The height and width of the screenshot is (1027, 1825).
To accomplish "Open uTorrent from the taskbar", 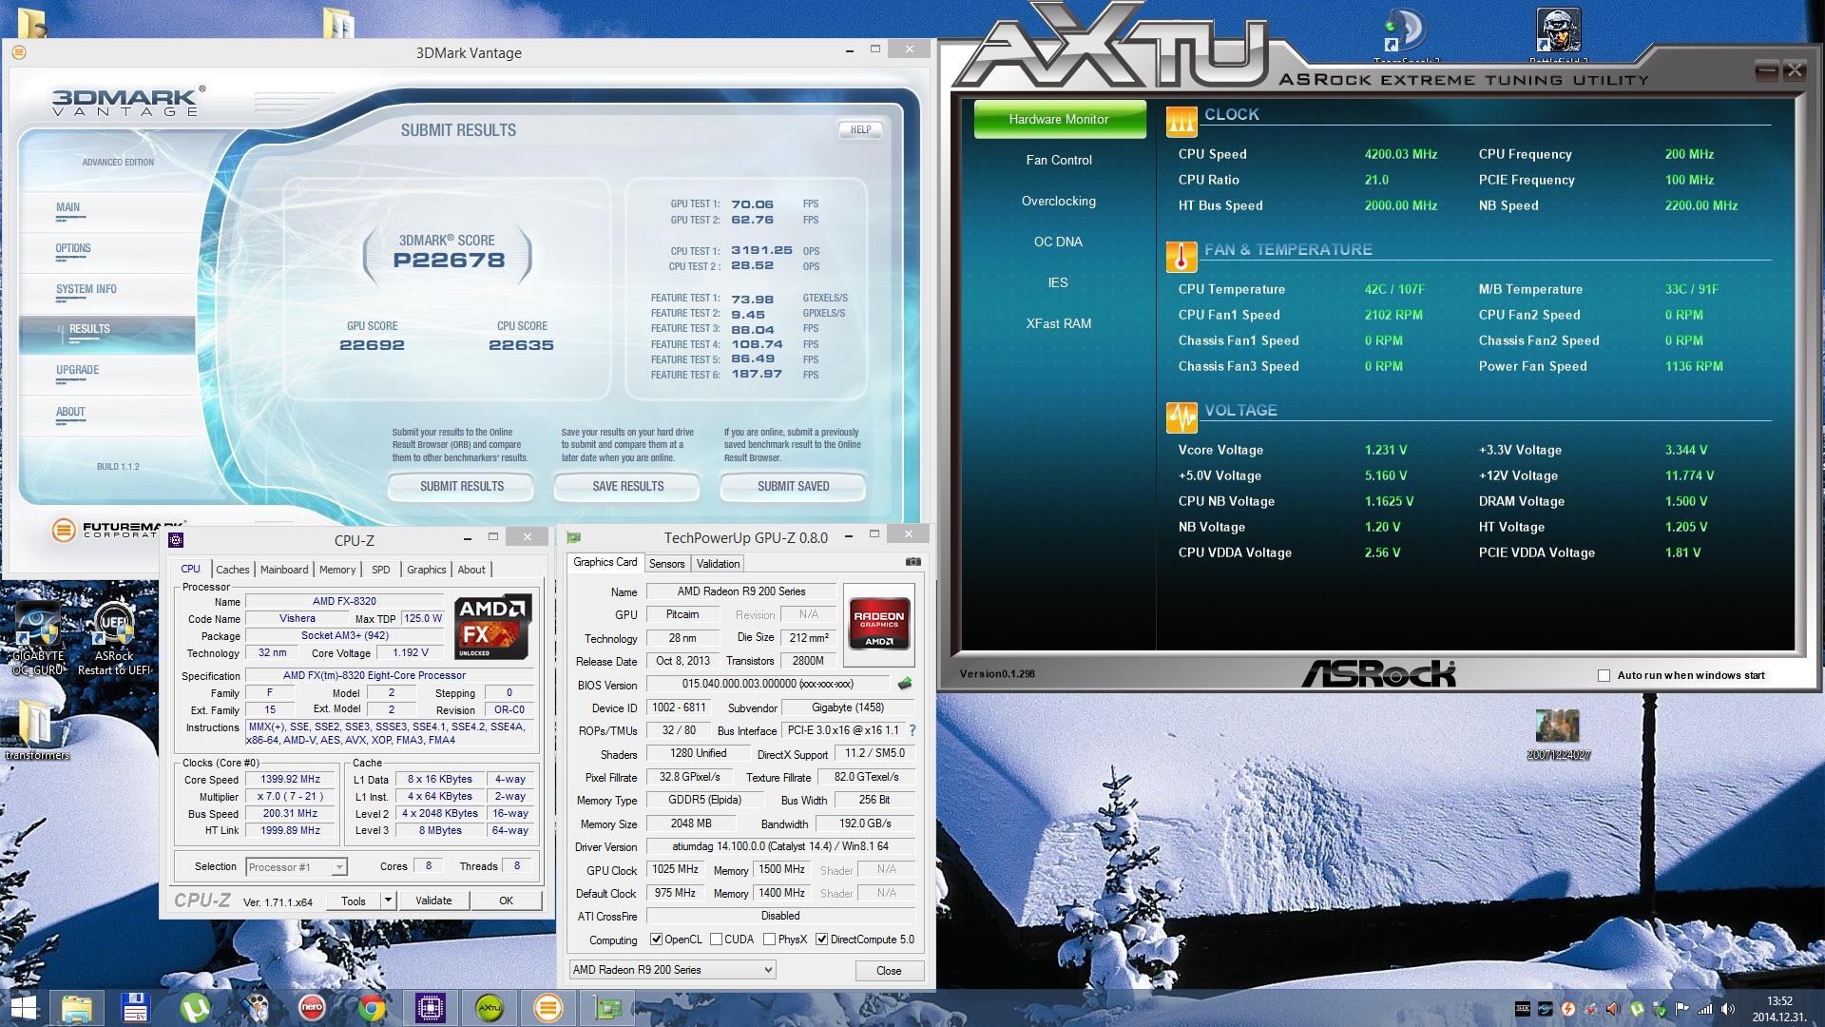I will point(195,1007).
